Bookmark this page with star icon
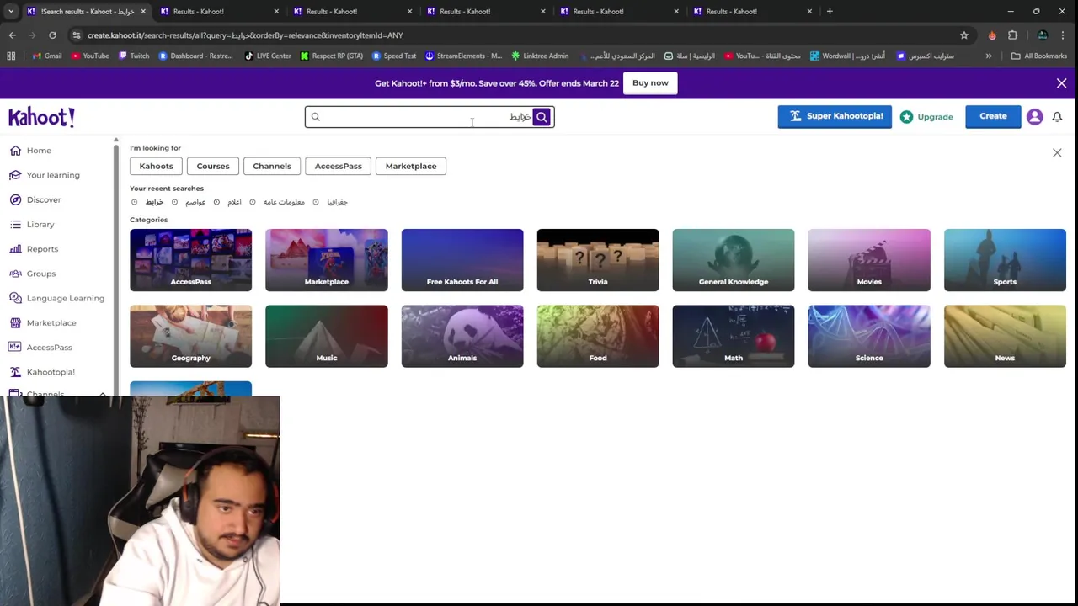Viewport: 1078px width, 606px height. click(x=964, y=35)
